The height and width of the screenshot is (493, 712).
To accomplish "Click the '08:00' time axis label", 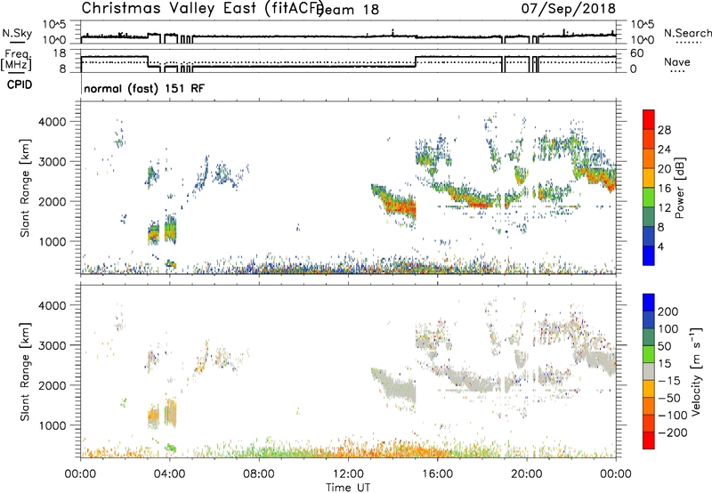I will click(259, 474).
